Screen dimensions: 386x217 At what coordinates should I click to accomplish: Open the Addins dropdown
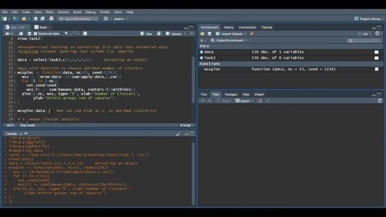point(121,19)
